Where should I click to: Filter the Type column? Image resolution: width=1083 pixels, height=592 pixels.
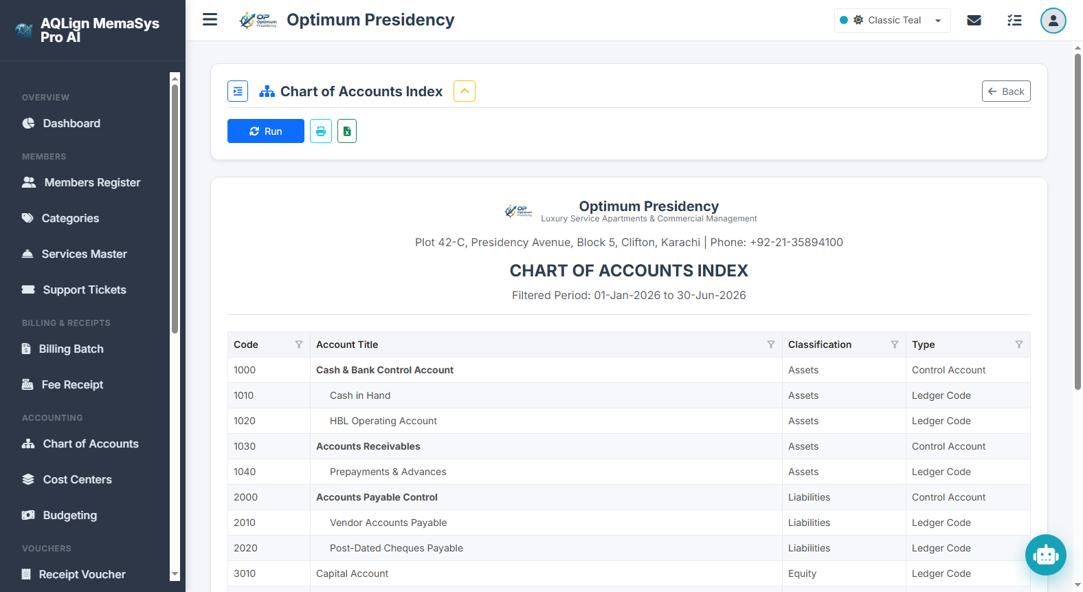(x=1019, y=344)
